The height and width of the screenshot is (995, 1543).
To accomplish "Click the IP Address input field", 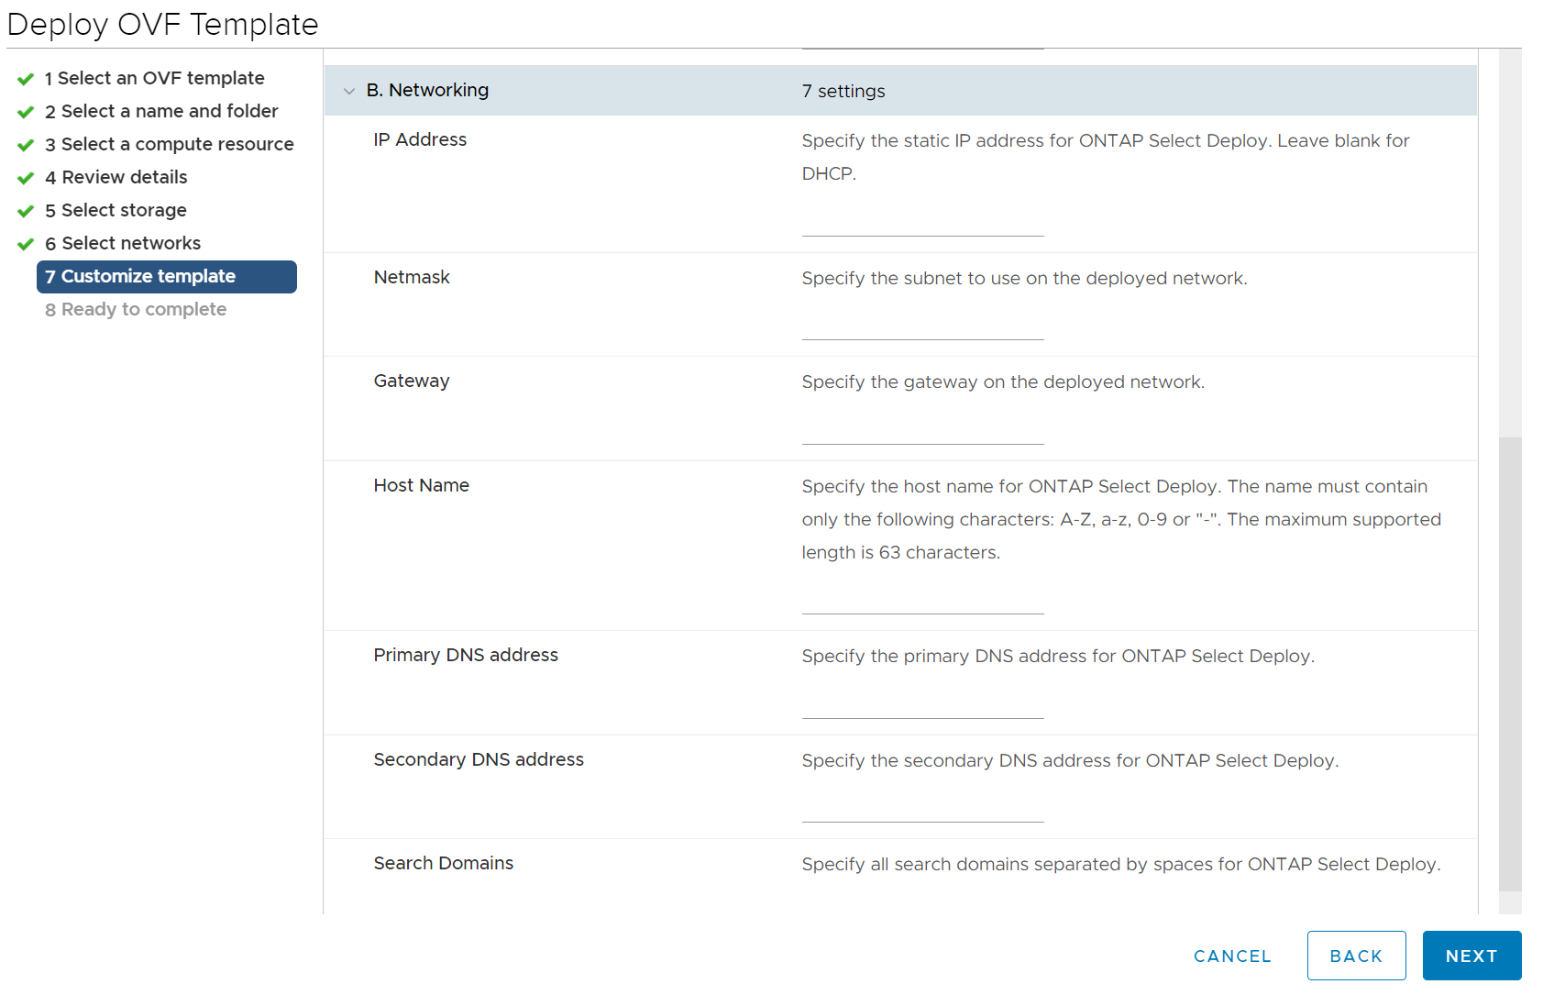I will click(x=922, y=231).
